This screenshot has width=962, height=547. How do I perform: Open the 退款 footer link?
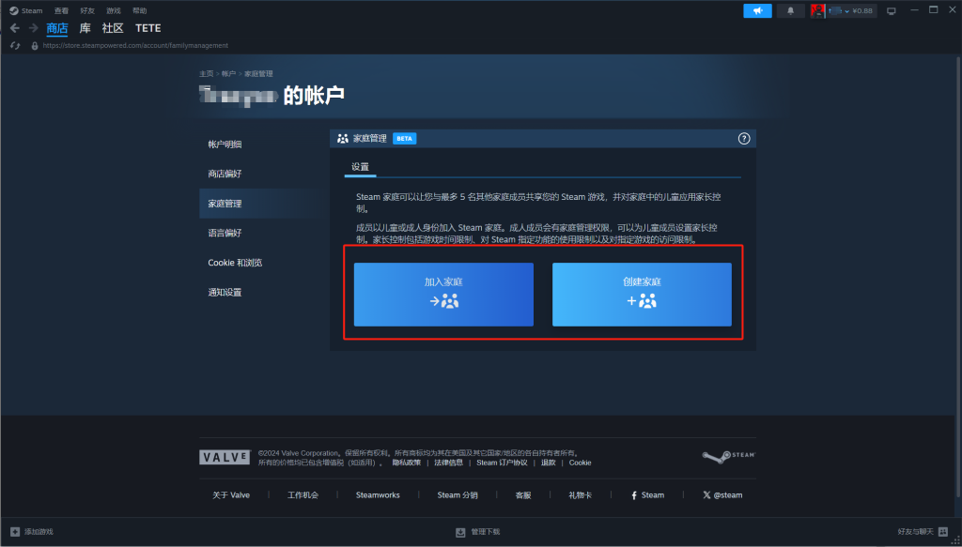click(x=548, y=463)
